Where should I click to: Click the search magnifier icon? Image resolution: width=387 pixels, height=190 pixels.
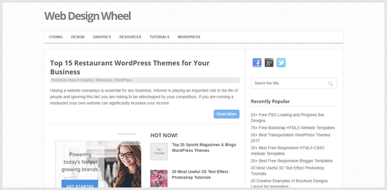[x=331, y=83]
